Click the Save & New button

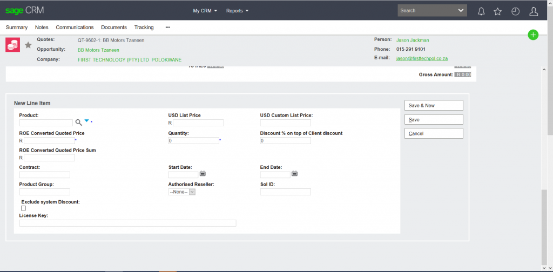[x=434, y=105]
